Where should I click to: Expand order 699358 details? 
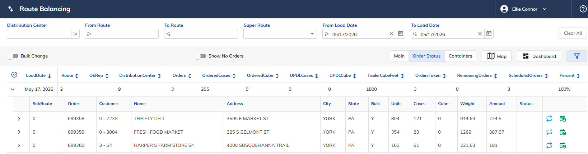[x=19, y=119]
